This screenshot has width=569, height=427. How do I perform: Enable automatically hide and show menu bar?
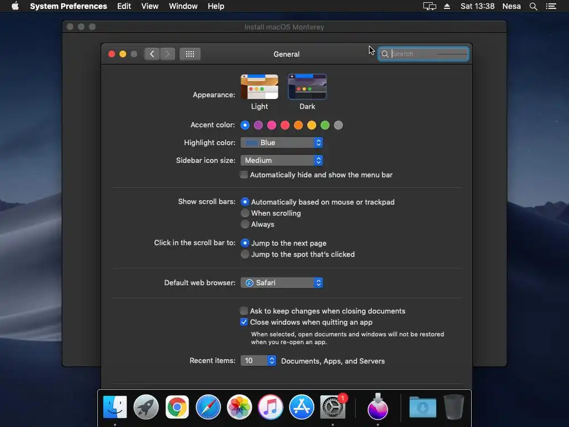tap(244, 175)
